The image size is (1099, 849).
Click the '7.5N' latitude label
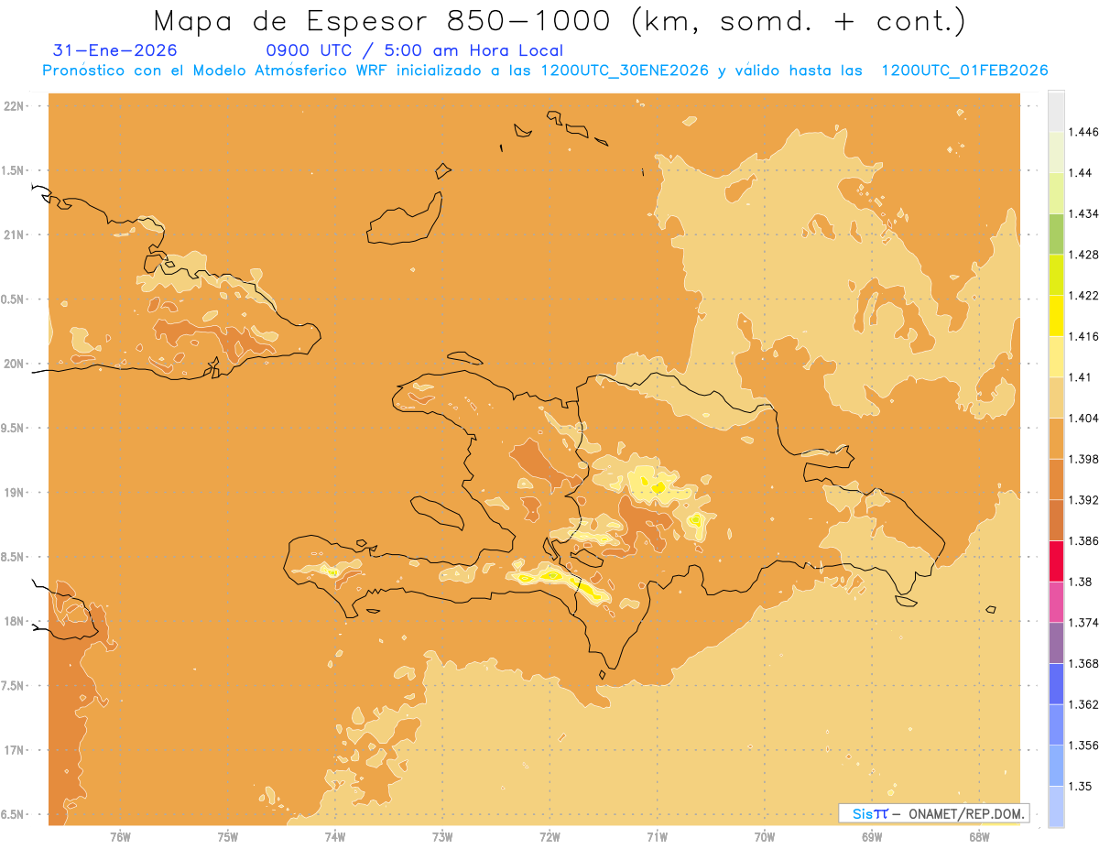pyautogui.click(x=15, y=686)
